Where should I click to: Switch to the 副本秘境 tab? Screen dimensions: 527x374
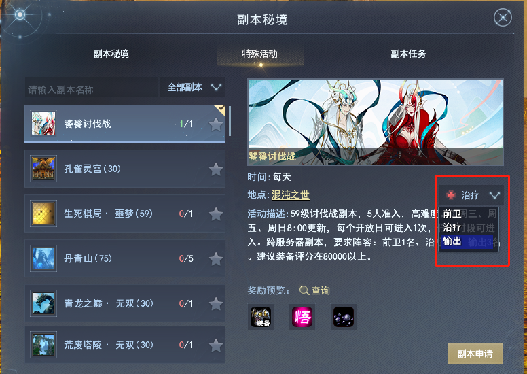click(x=111, y=54)
